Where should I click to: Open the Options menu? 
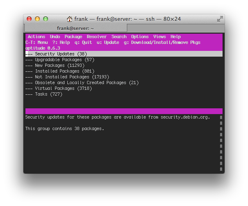[140, 37]
